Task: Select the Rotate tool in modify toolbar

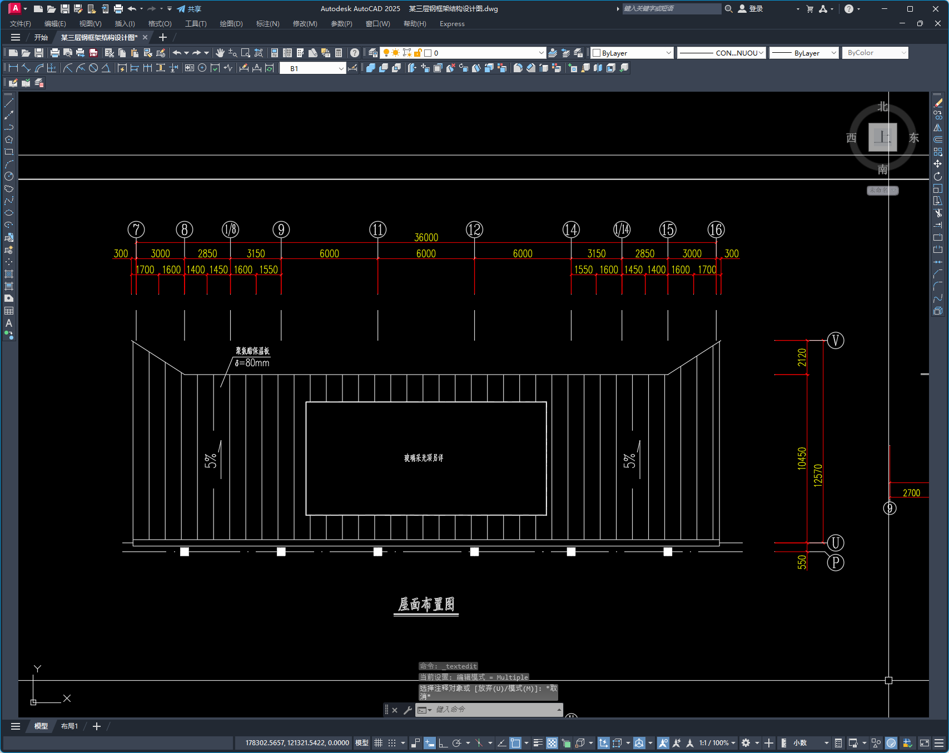Action: pos(938,176)
